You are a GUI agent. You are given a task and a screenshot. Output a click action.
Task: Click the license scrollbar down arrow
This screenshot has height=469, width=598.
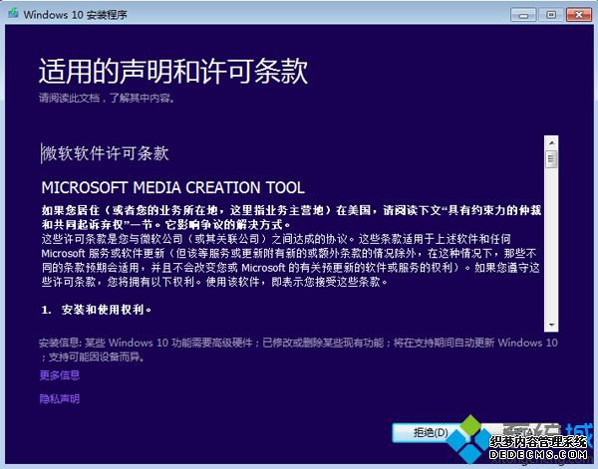(x=551, y=325)
